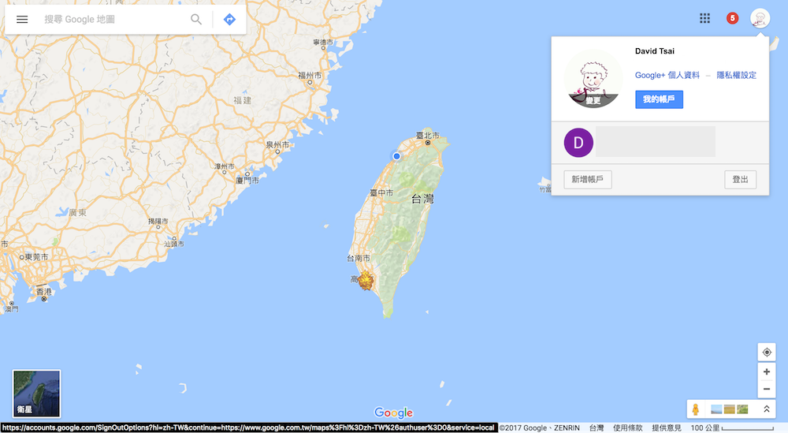This screenshot has height=433, width=788.
Task: Click the 福建 province label
Action: [242, 101]
